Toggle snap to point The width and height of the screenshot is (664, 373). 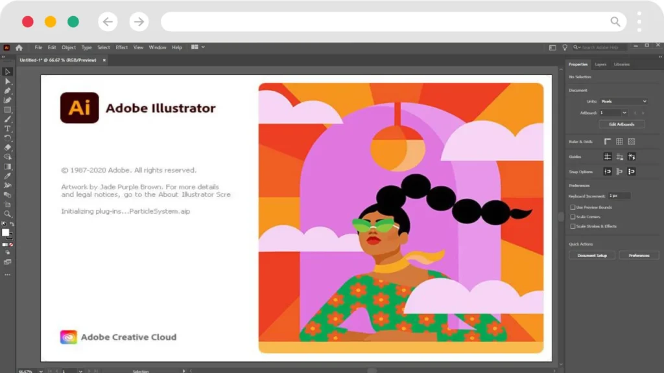(607, 172)
